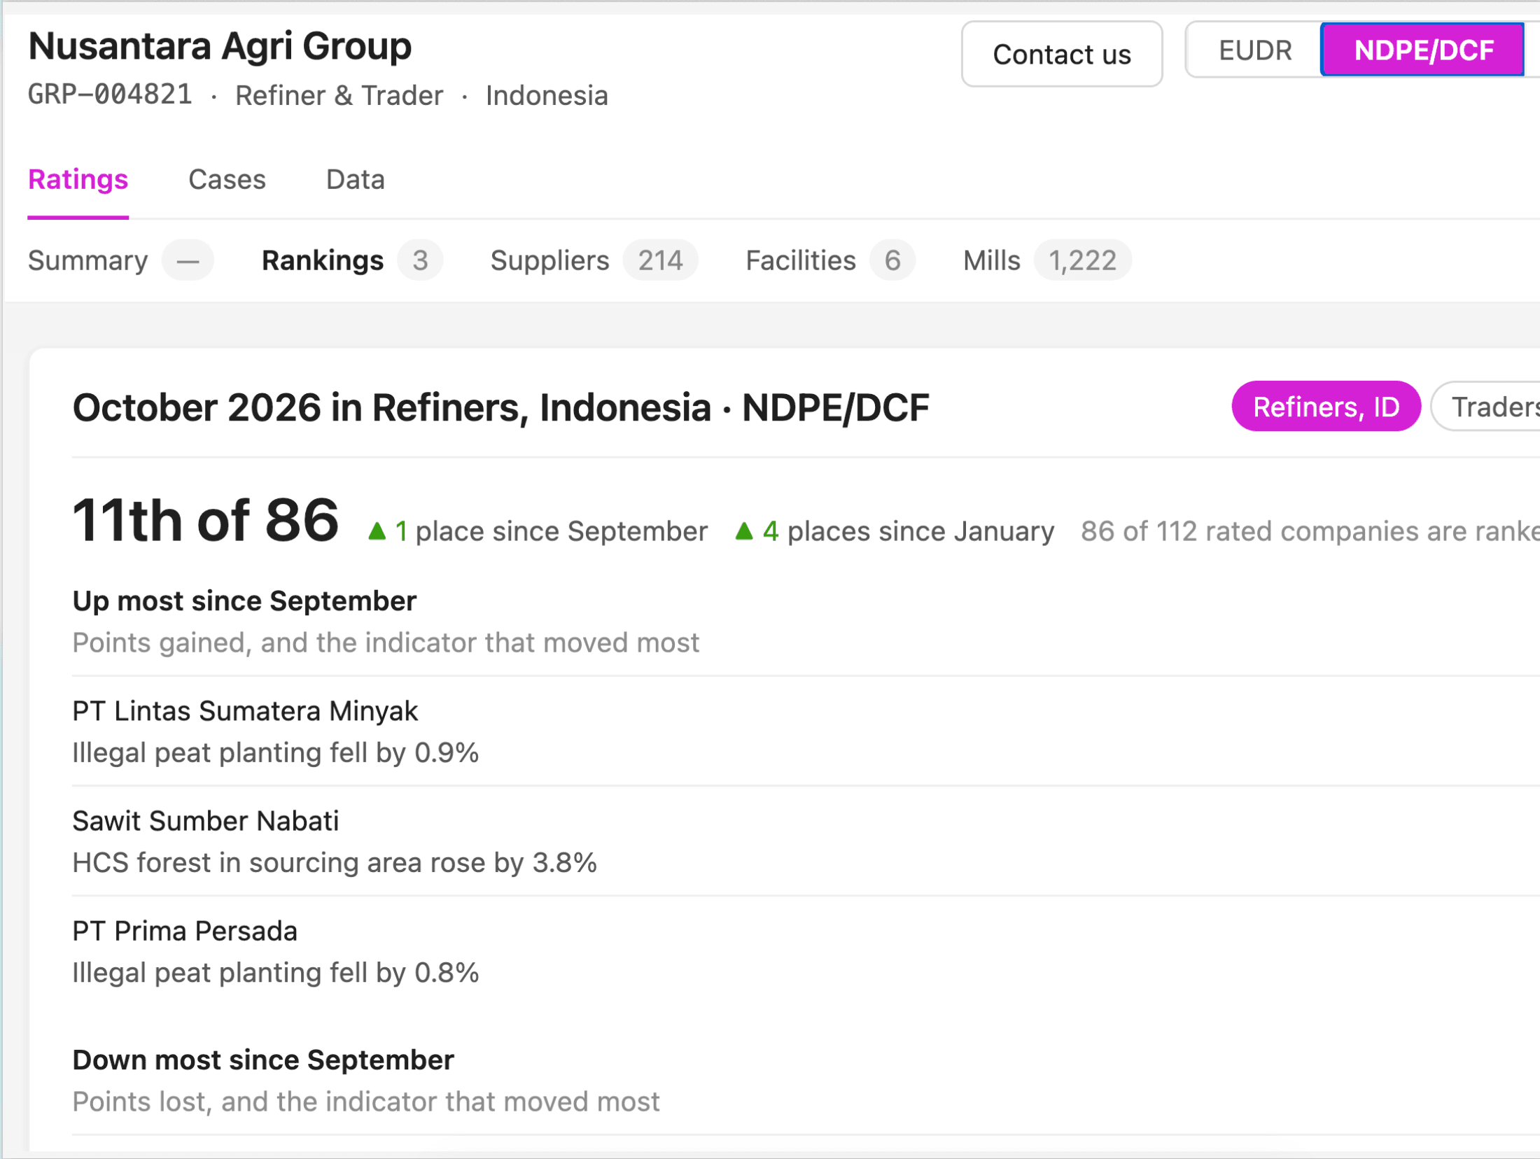Click the 'Up most since September' heading
The width and height of the screenshot is (1540, 1159).
pos(244,601)
